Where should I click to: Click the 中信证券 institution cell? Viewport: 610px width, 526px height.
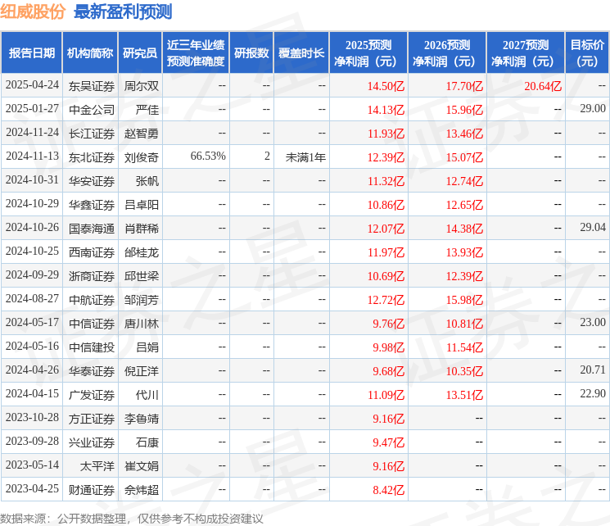[x=92, y=324]
